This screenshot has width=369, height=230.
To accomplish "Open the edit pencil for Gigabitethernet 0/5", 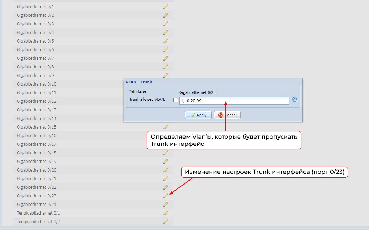I will [165, 41].
